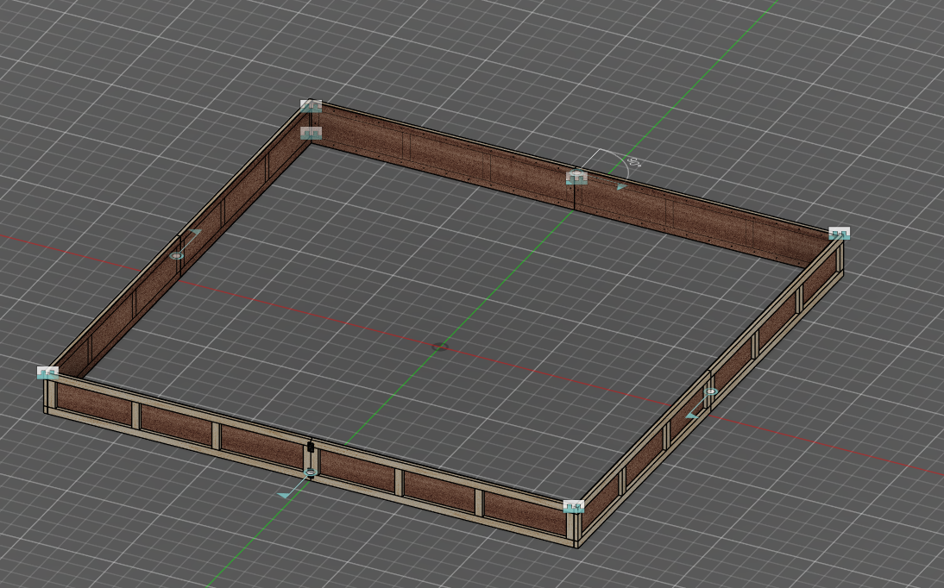944x588 pixels.
Task: Select the joint icon at the nearest front corner
Action: [x=573, y=507]
